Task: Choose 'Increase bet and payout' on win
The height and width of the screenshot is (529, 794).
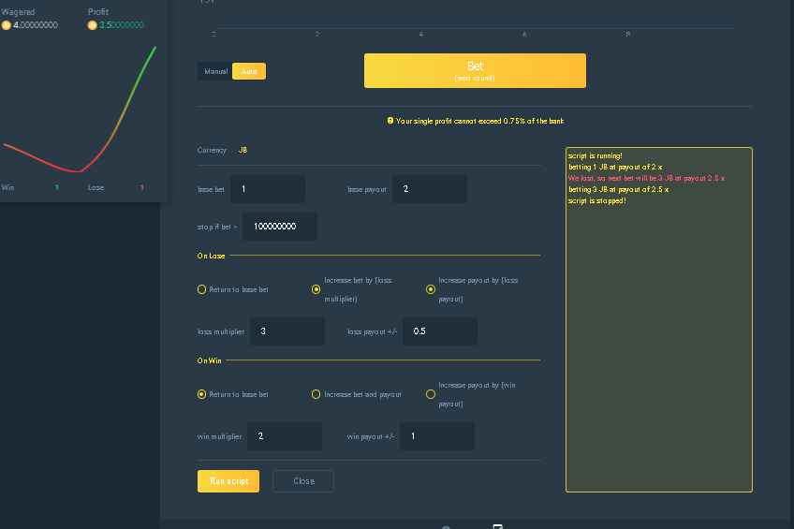Action: tap(316, 395)
